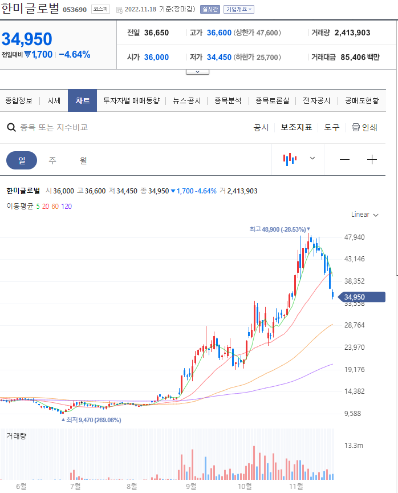Click the orange 60-day moving average label
Screen dimensions: 398x493
pyautogui.click(x=55, y=206)
